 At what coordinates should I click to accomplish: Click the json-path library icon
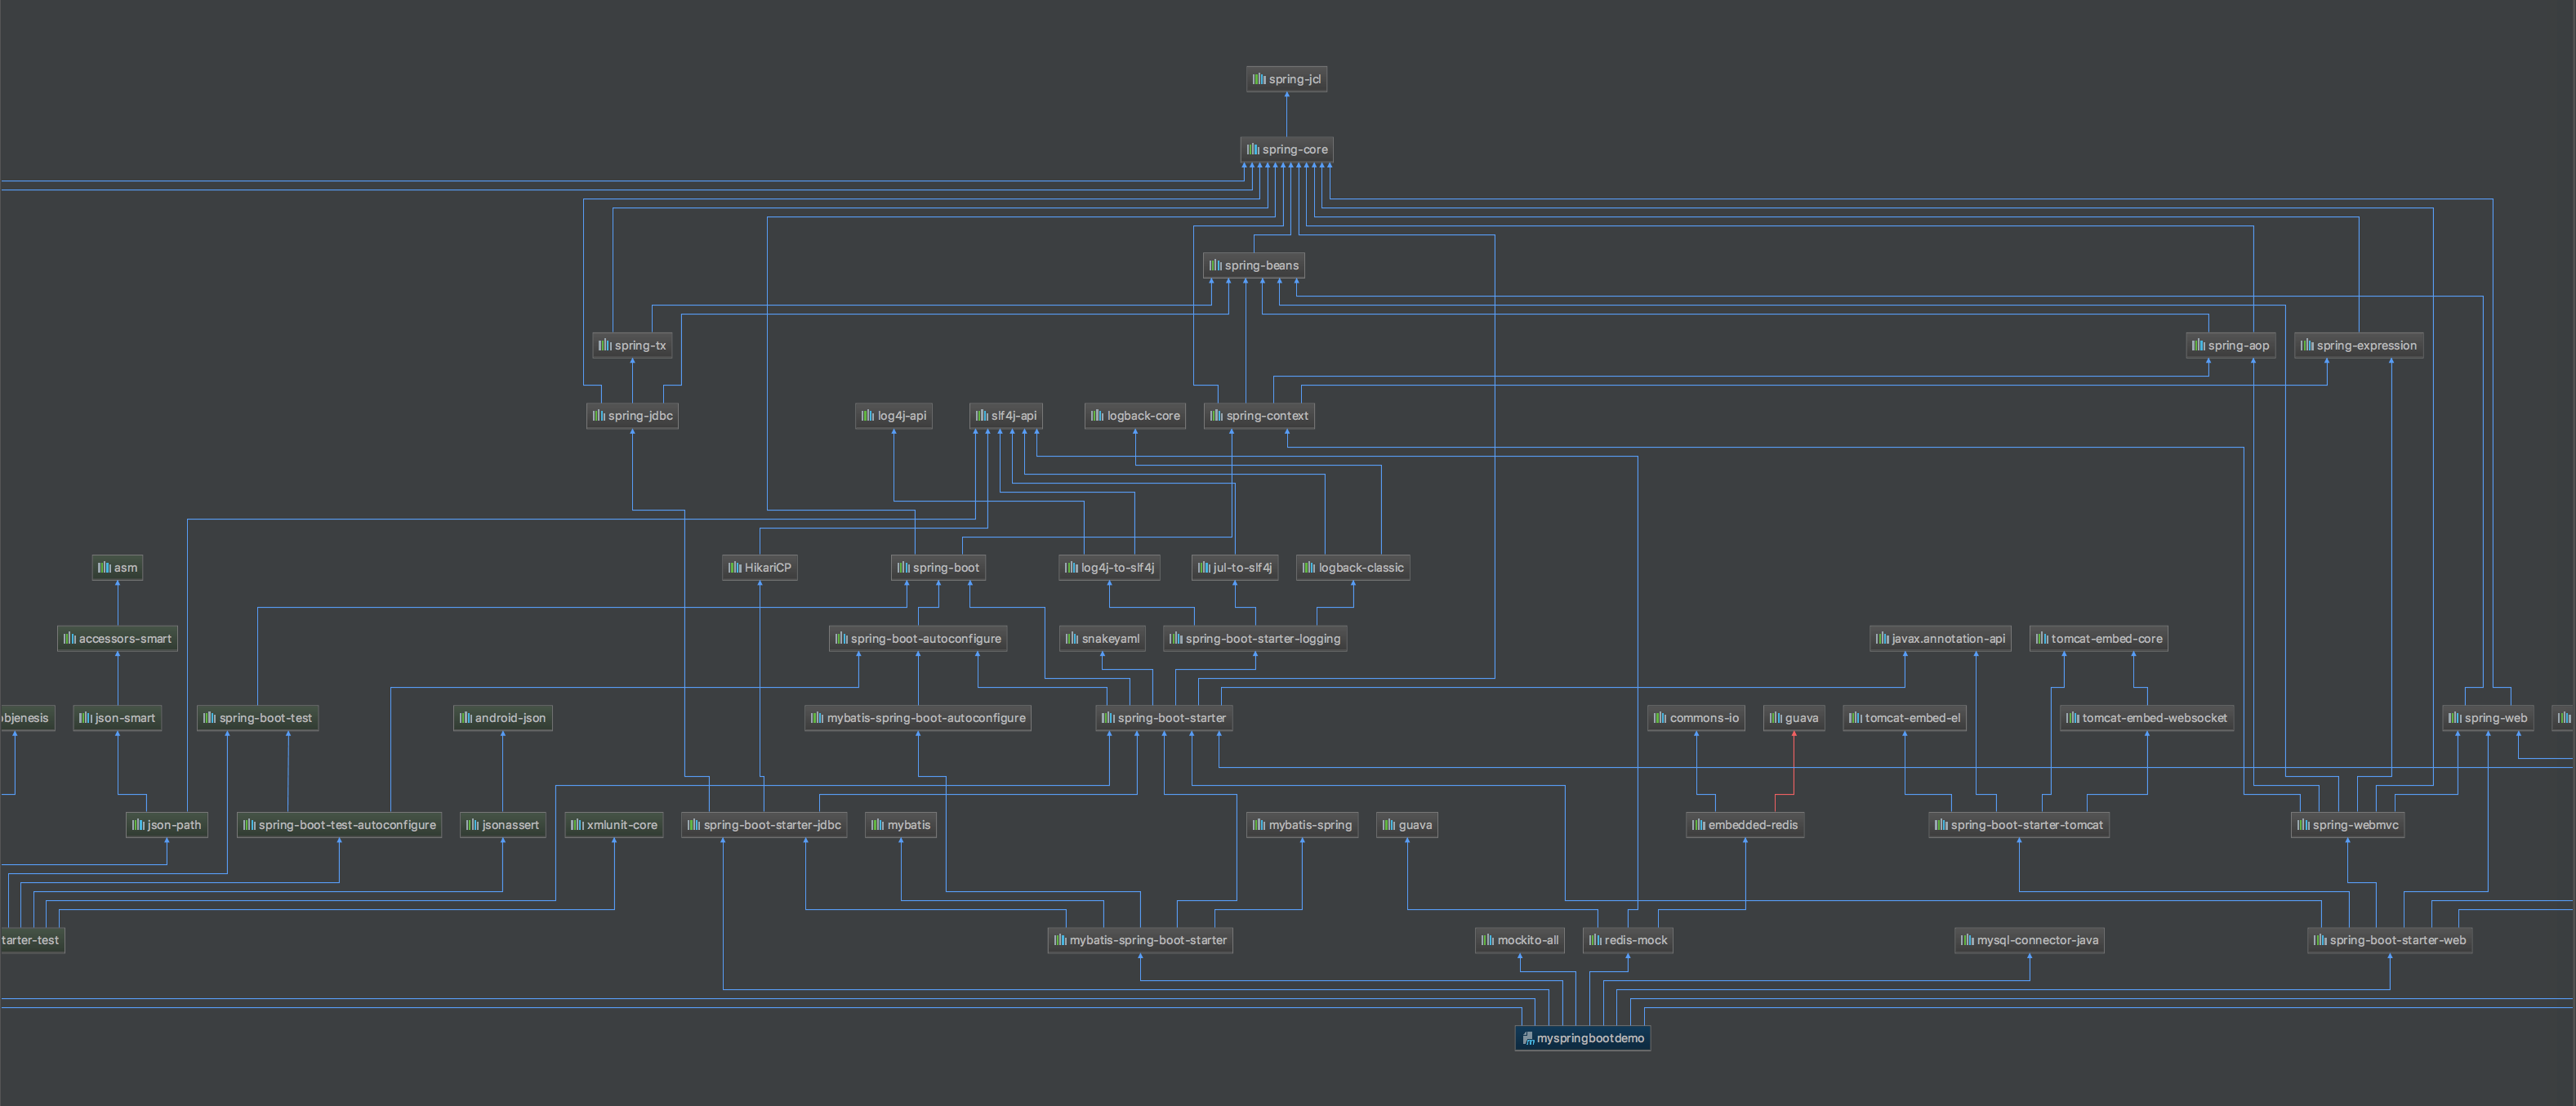pos(137,825)
